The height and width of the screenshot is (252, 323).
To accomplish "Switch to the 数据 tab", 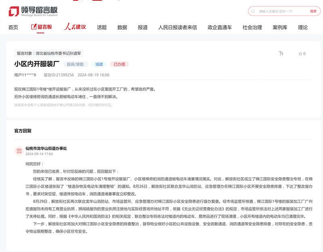I will click(121, 27).
